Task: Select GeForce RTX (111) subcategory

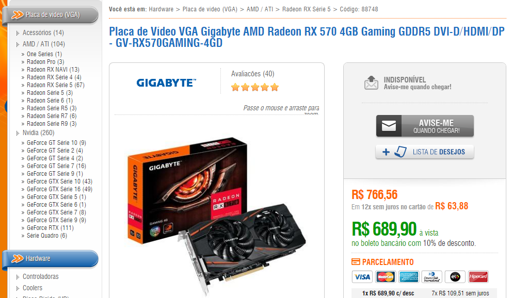Action: point(50,228)
